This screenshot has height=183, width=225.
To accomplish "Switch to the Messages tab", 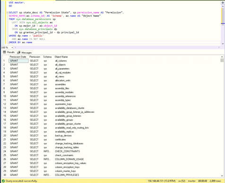I will pyautogui.click(x=25, y=53).
